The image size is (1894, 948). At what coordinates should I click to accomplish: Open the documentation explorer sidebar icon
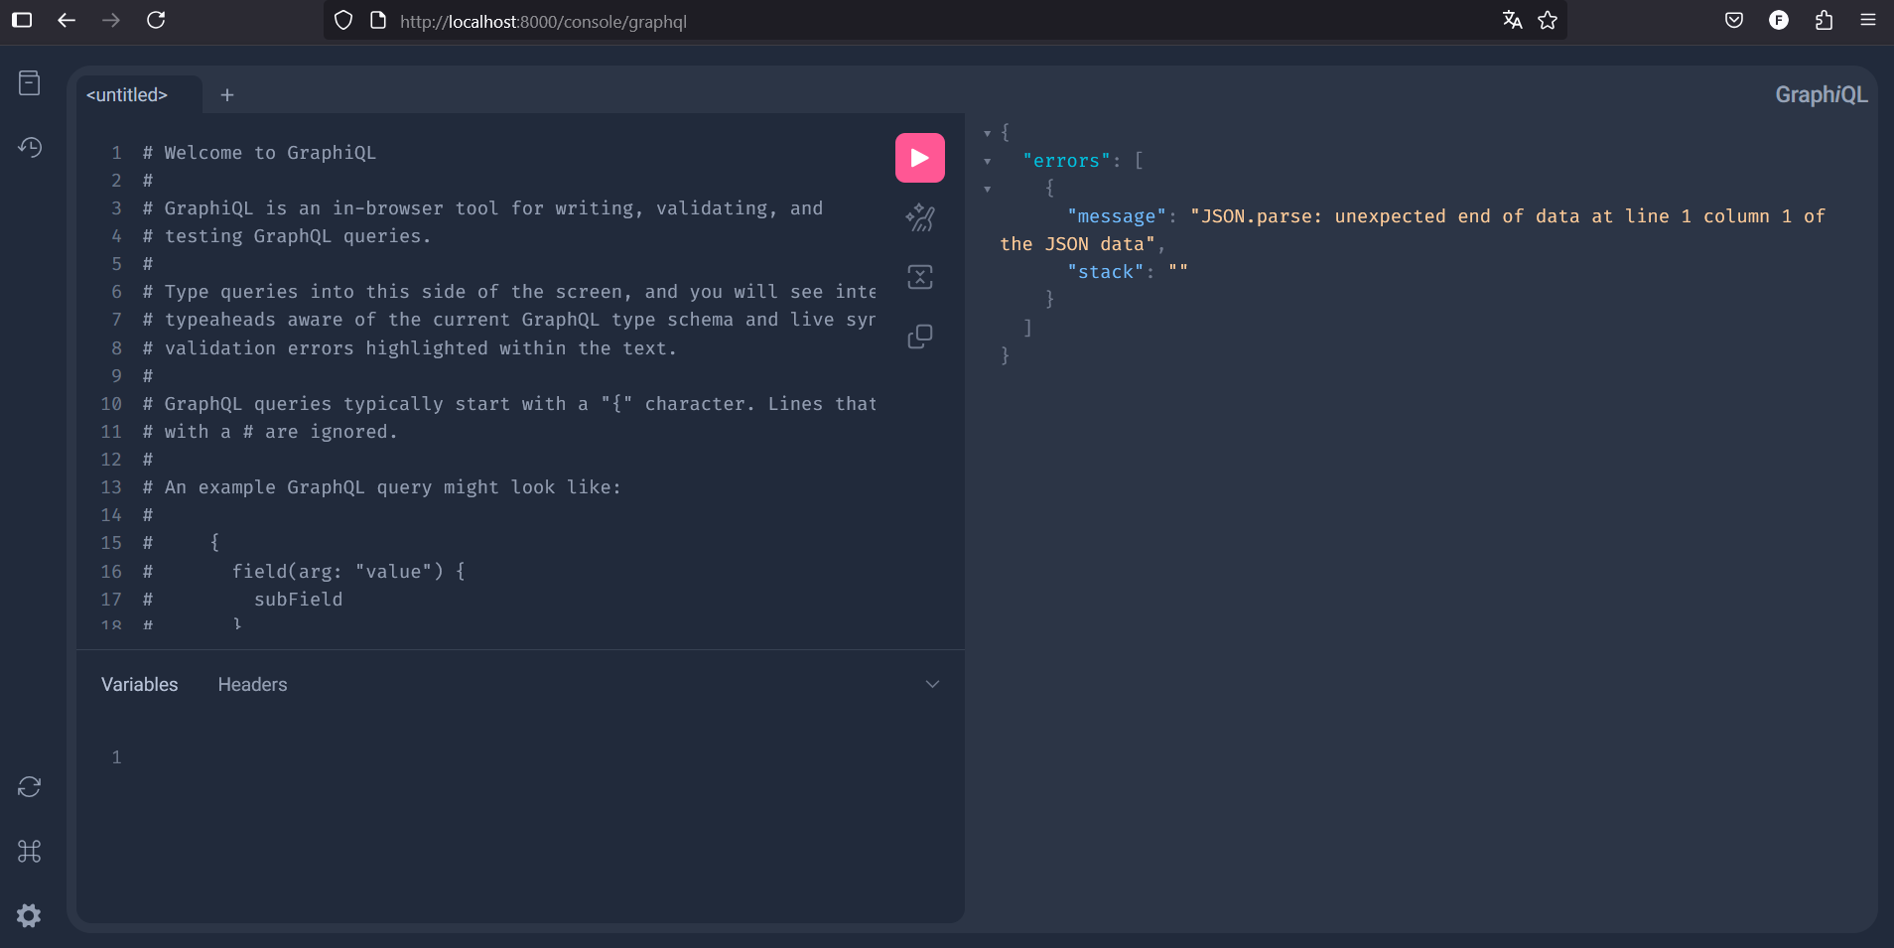point(30,83)
